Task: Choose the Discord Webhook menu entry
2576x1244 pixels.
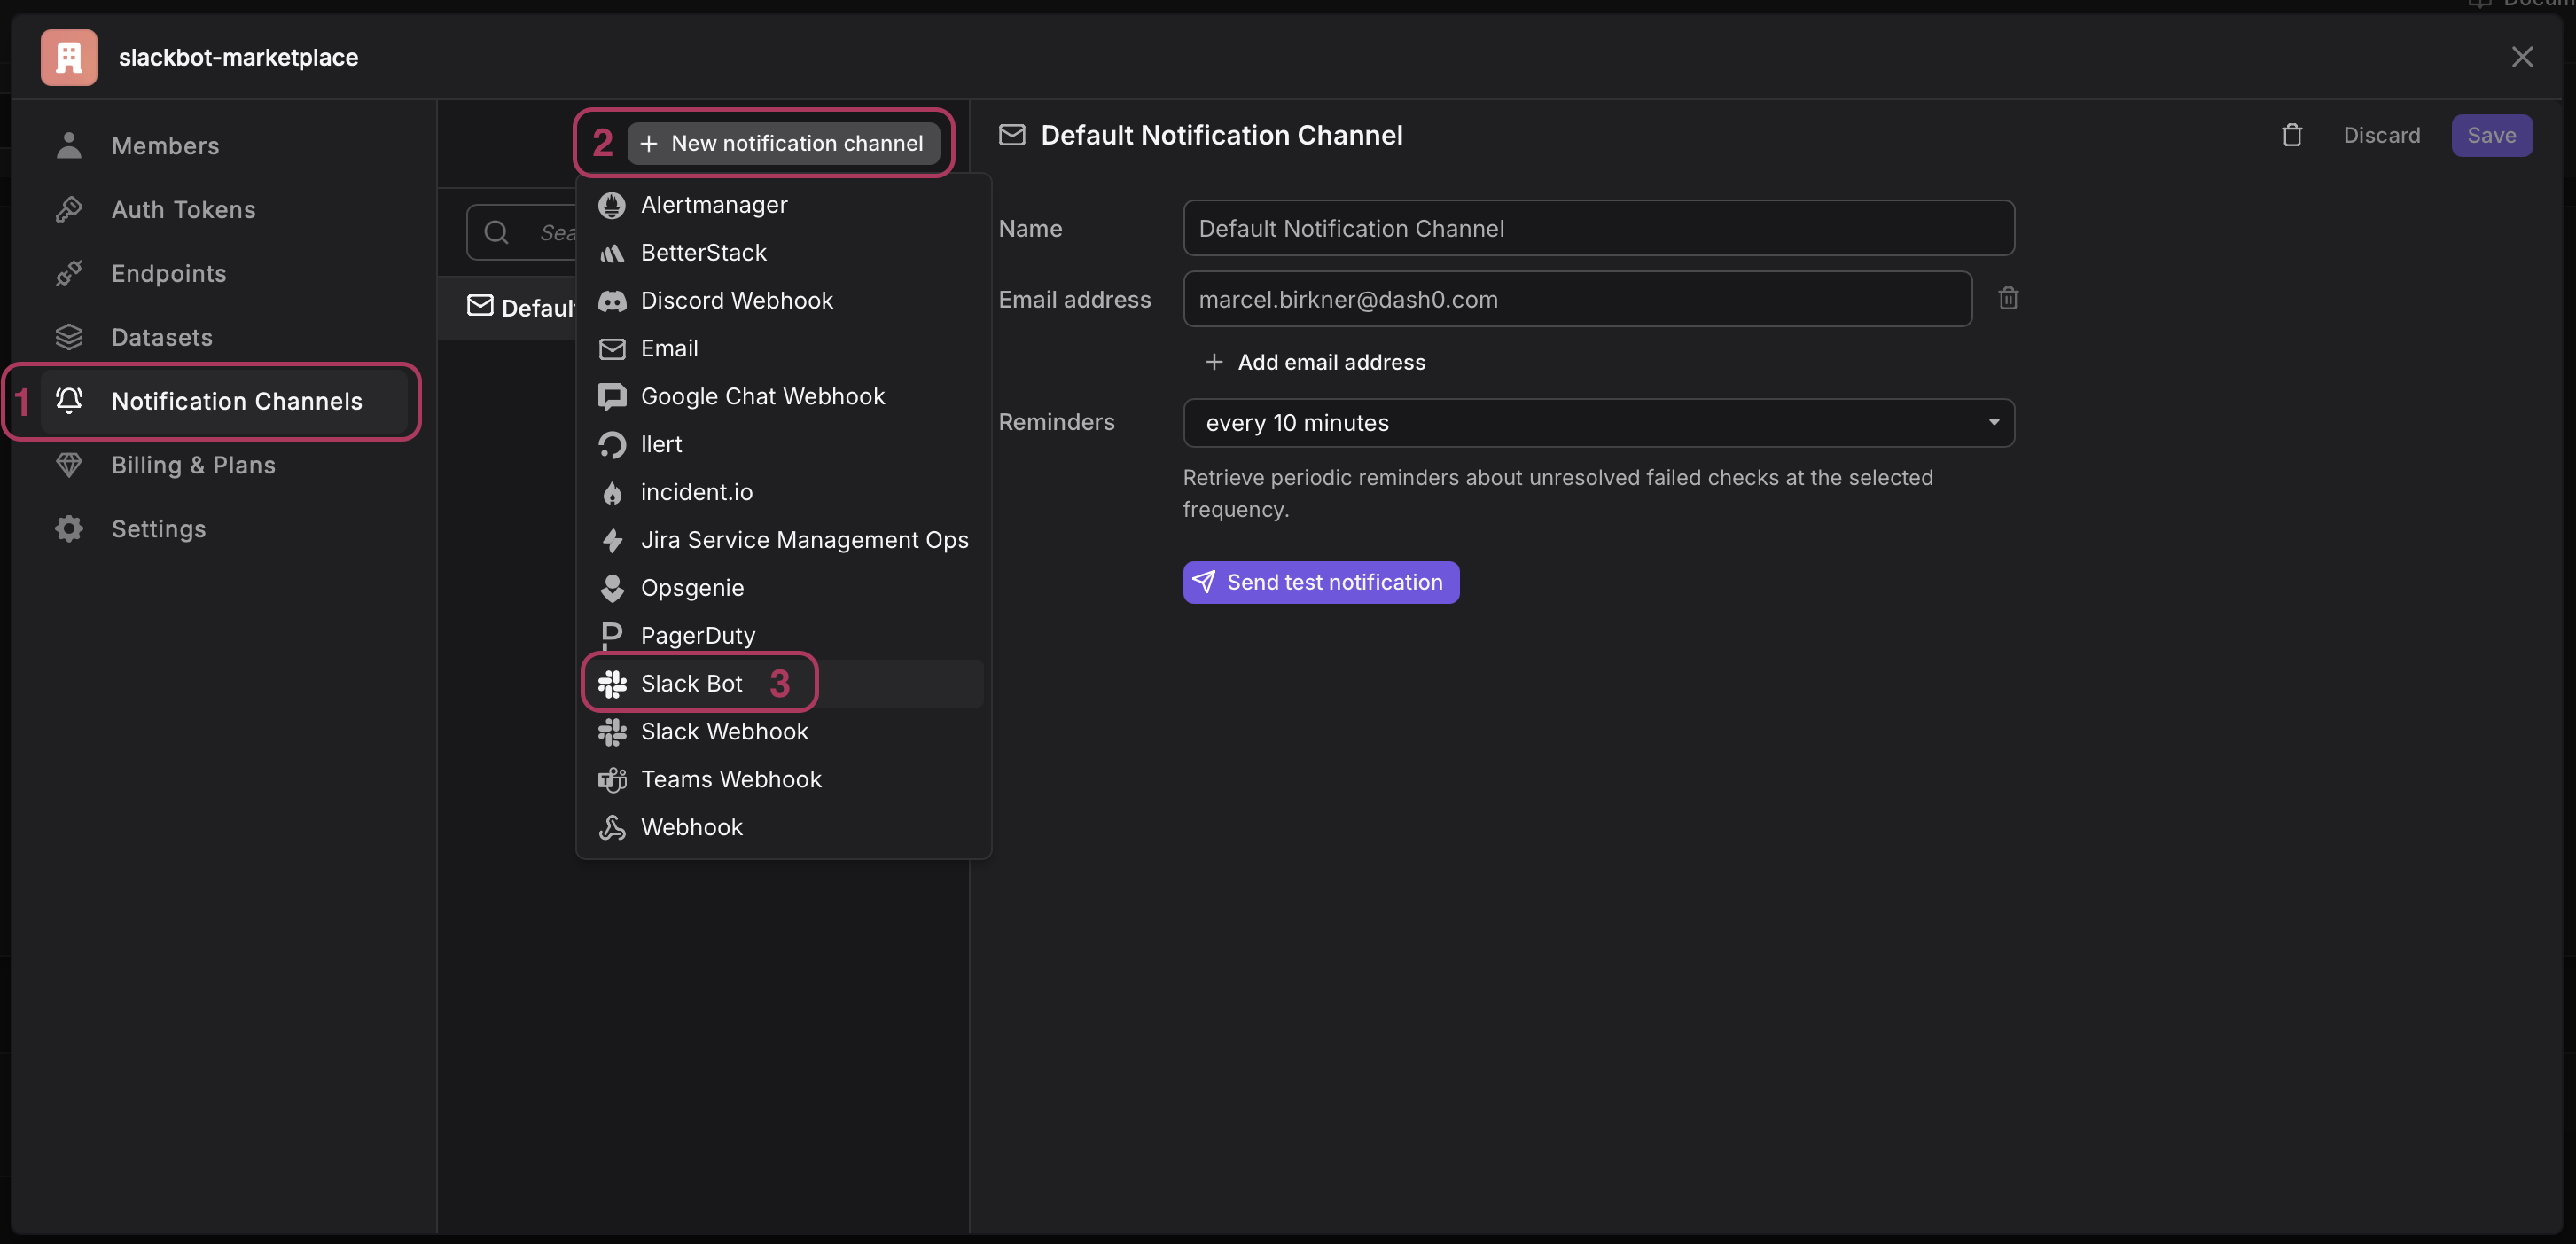Action: (x=784, y=301)
